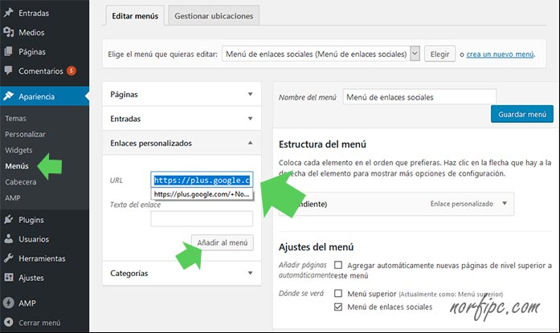Click the Guardar menú button
This screenshot has height=333, width=560.
click(x=521, y=114)
